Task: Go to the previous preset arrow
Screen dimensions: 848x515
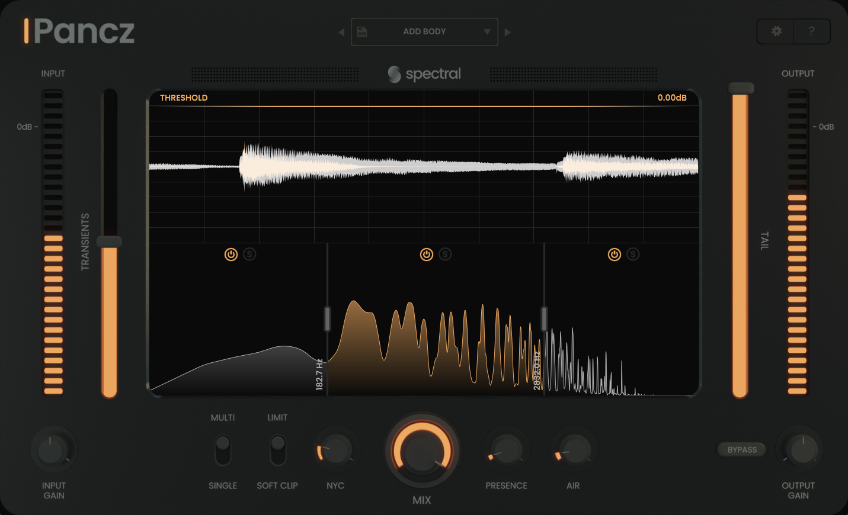Action: tap(341, 32)
